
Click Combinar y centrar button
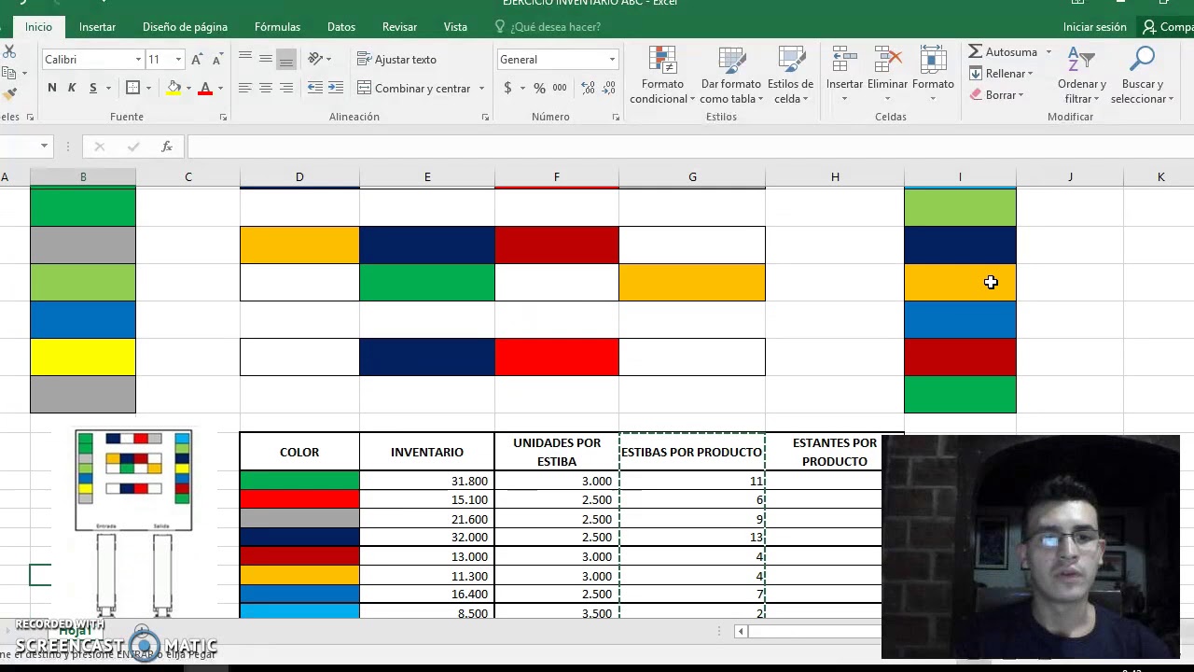pyautogui.click(x=413, y=88)
